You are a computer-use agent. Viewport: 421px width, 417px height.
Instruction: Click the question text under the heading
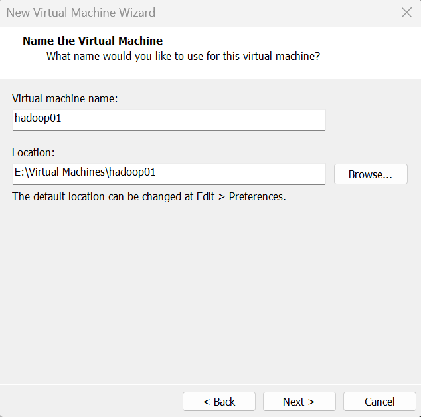tap(183, 56)
